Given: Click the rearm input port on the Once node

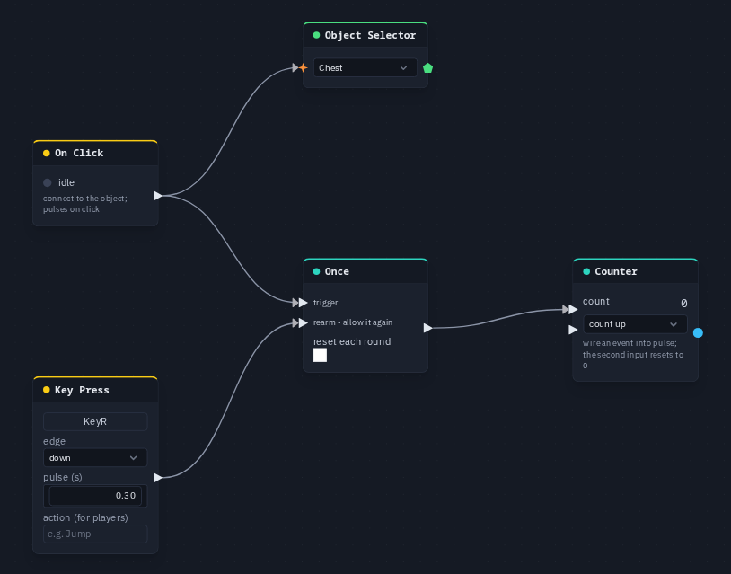Looking at the screenshot, I should coord(303,322).
